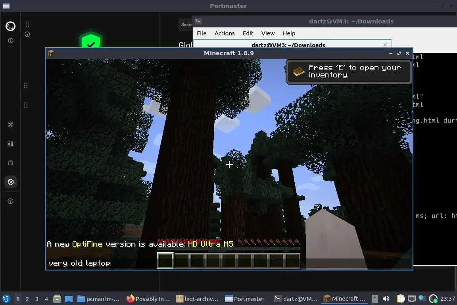Open the LXQt start menu icon
Viewport: 457px width, 305px height.
[x=6, y=299]
